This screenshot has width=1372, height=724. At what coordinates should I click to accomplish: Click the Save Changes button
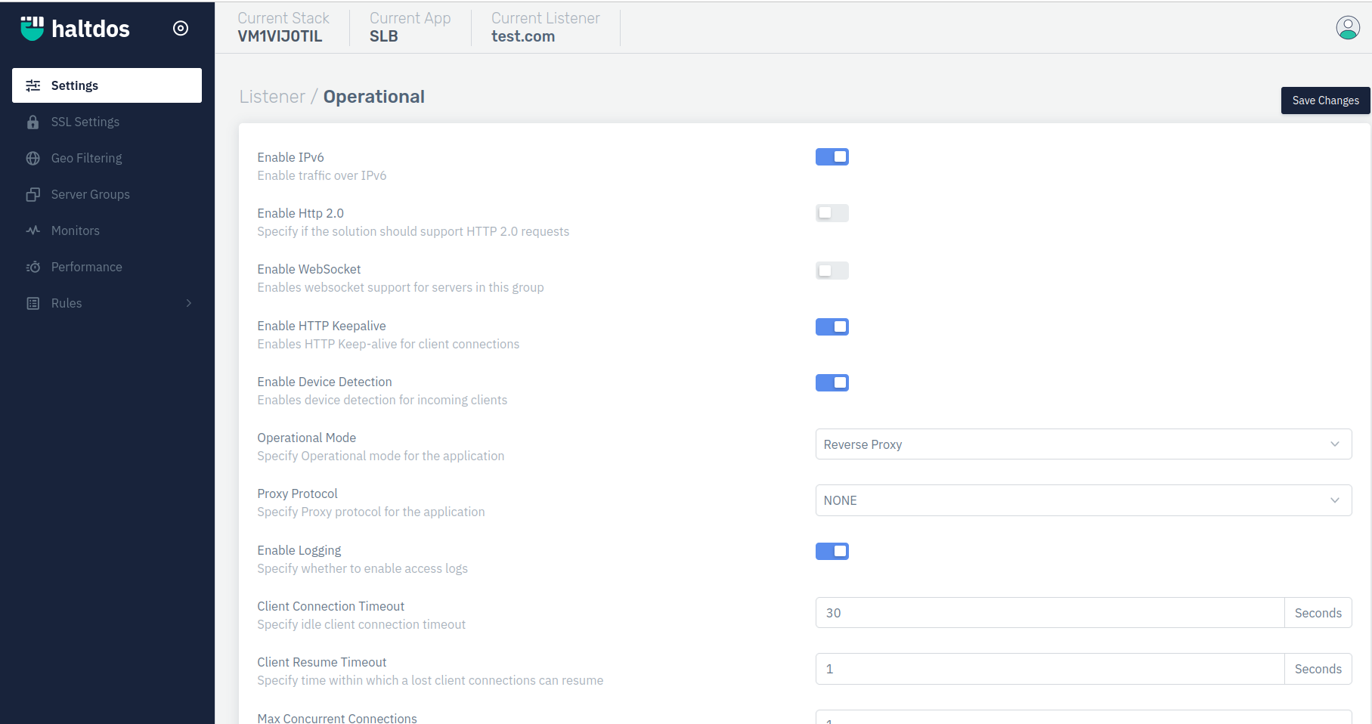pos(1325,101)
